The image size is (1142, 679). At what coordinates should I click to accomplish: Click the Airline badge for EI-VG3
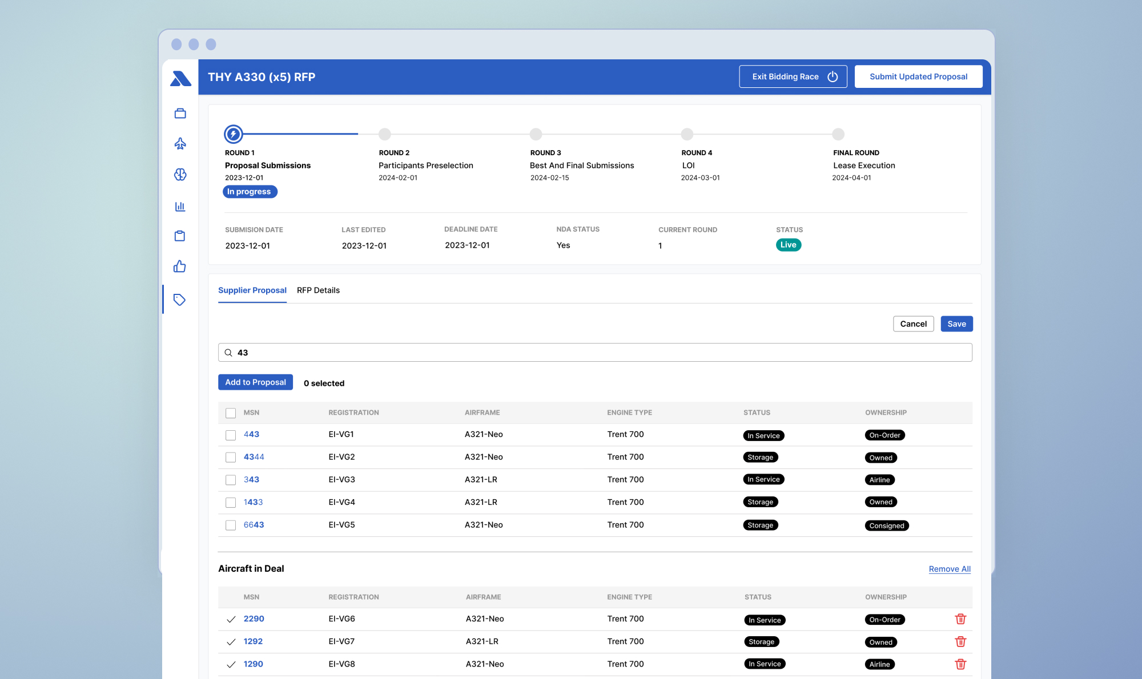[879, 480]
